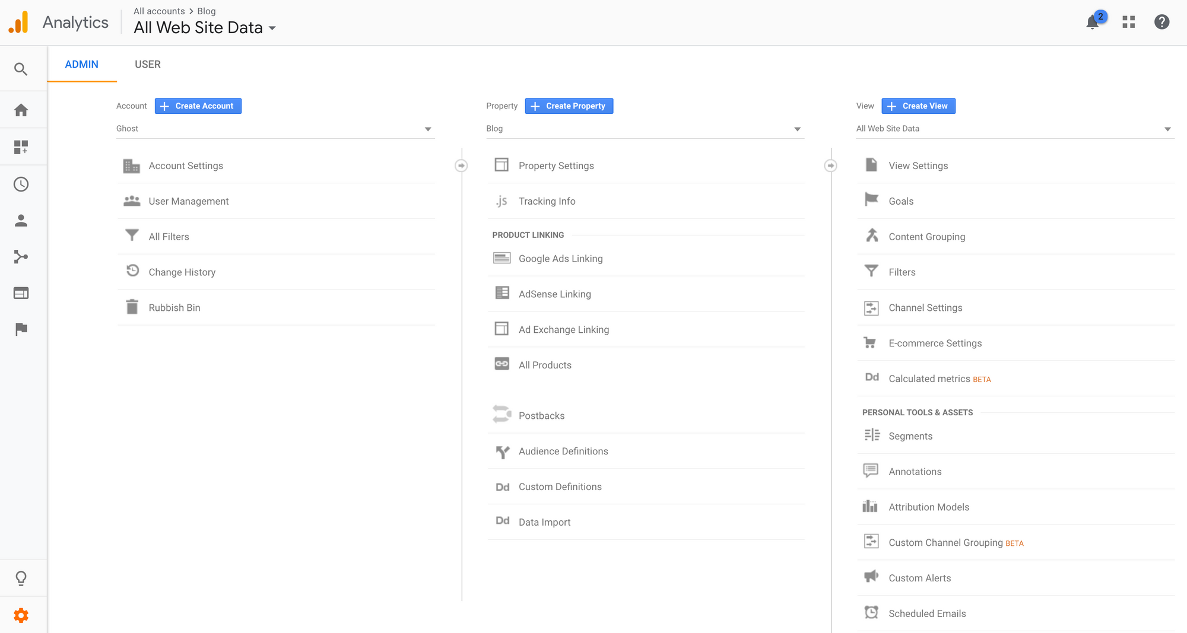Open the Google apps grid icon
1187x633 pixels.
1128,23
